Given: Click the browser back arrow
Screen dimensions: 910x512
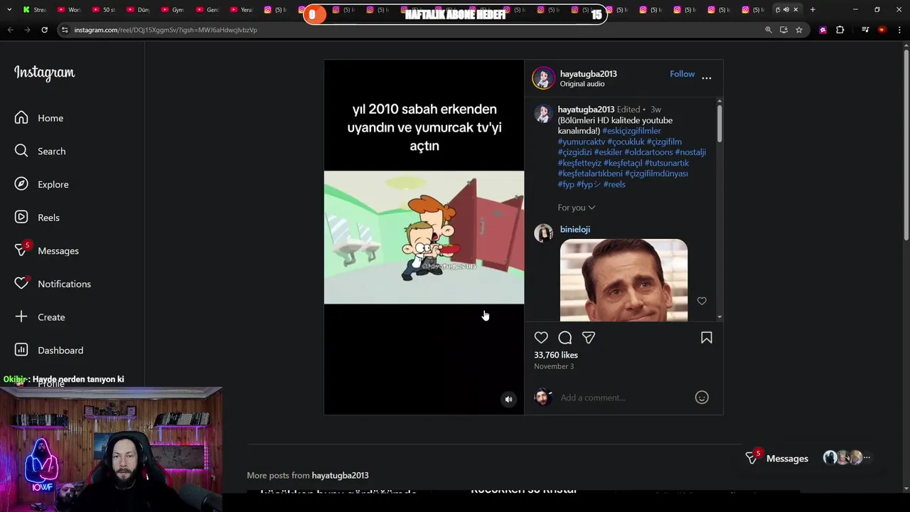Looking at the screenshot, I should pyautogui.click(x=10, y=30).
